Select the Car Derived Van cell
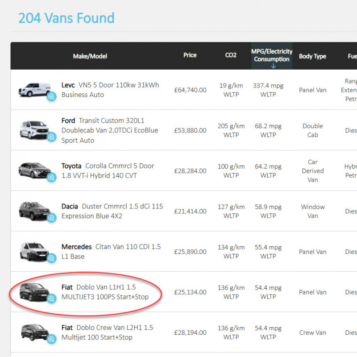The image size is (357, 357). pyautogui.click(x=313, y=171)
